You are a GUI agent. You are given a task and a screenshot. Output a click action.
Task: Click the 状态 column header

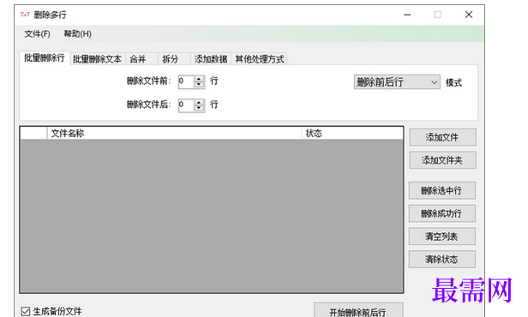click(352, 134)
